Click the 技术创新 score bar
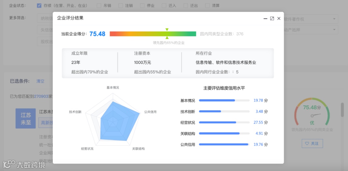This screenshot has width=348, height=171. pos(224,112)
